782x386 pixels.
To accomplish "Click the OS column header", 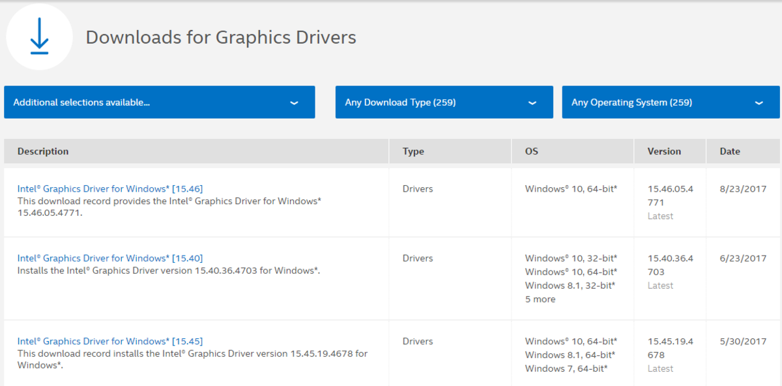I will [532, 151].
